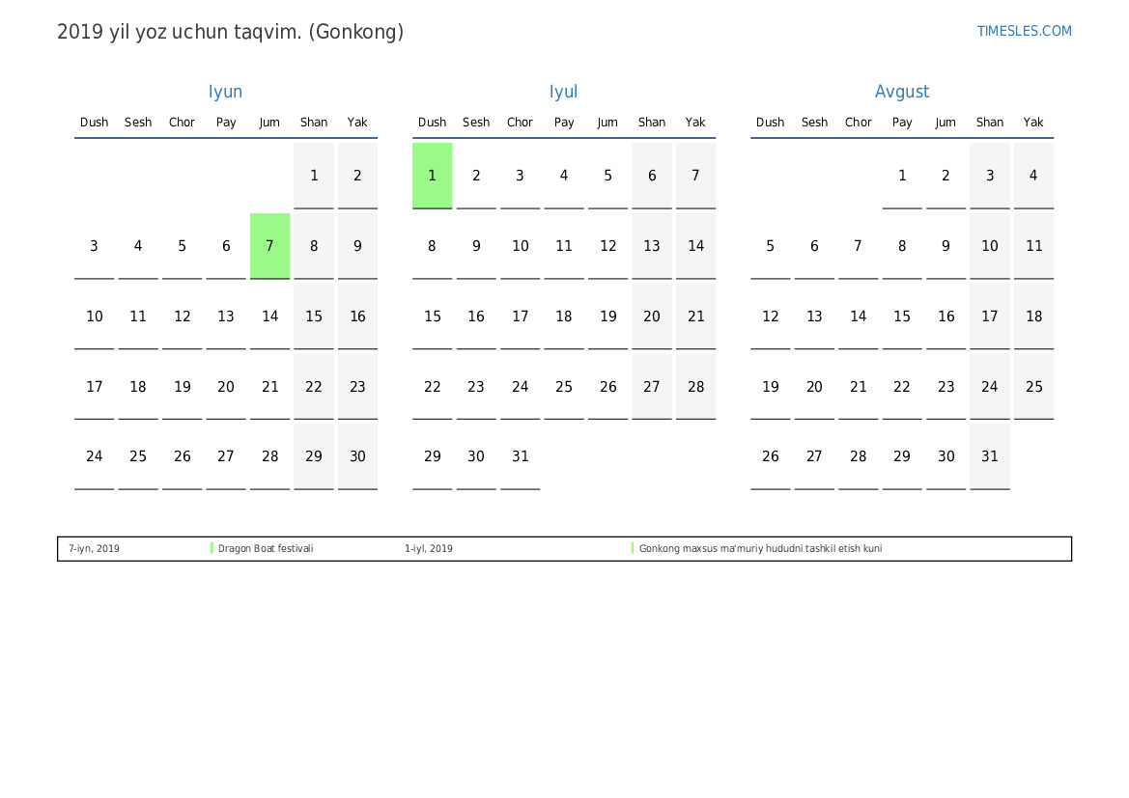This screenshot has width=1129, height=798.
Task: Click the 1-iyl, 2019 legend date
Action: (429, 549)
